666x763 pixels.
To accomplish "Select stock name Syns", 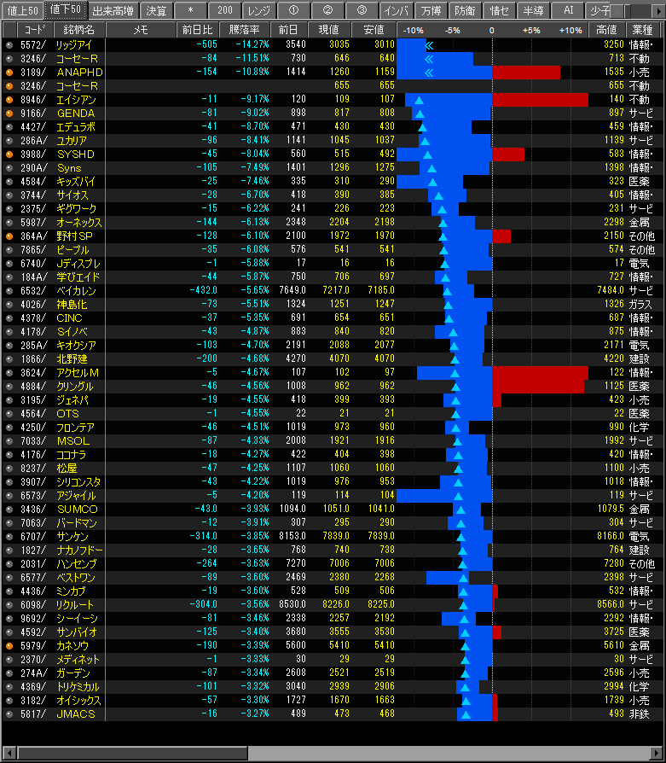I will [x=69, y=168].
